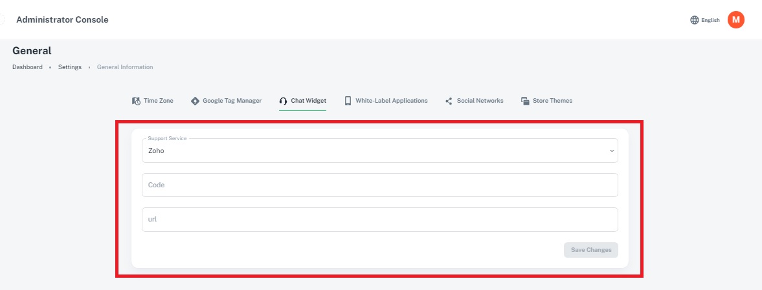762x290 pixels.
Task: Open Settings from the breadcrumb
Action: click(x=70, y=67)
